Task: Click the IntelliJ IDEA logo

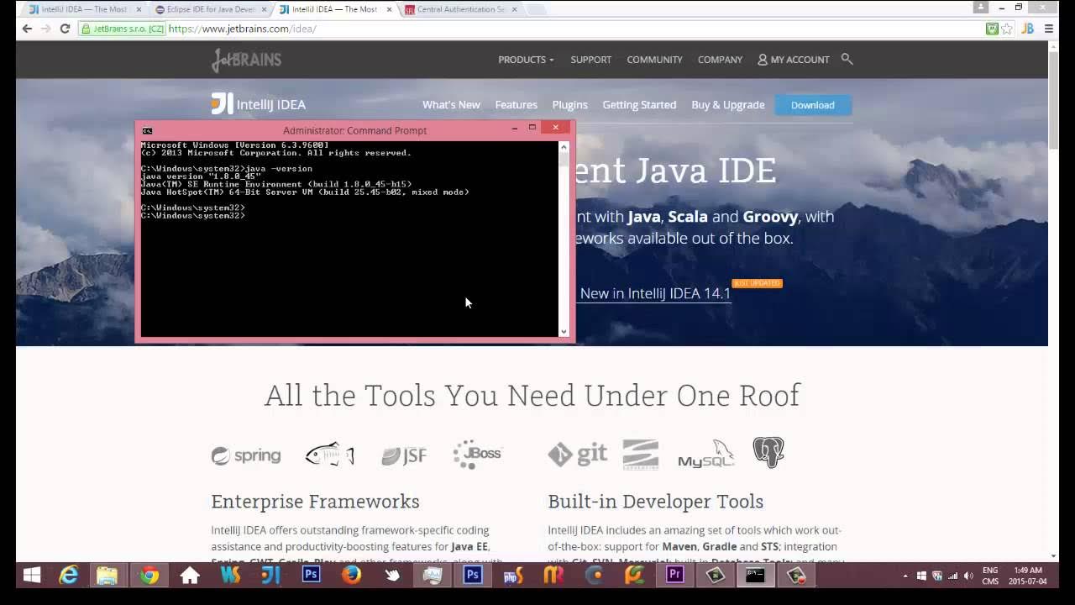Action: pyautogui.click(x=259, y=104)
